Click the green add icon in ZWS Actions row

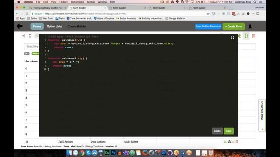[x=225, y=142]
